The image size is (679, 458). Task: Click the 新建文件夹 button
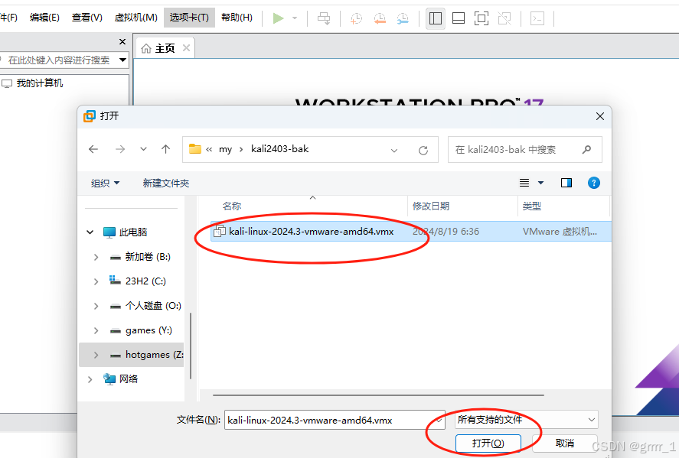[x=166, y=184]
